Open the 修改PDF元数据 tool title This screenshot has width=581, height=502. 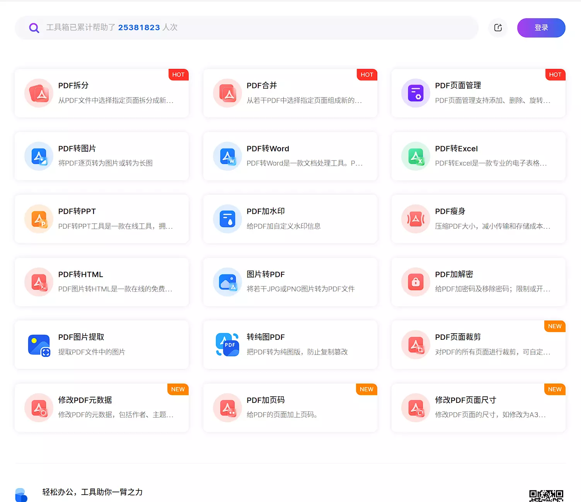pyautogui.click(x=85, y=400)
